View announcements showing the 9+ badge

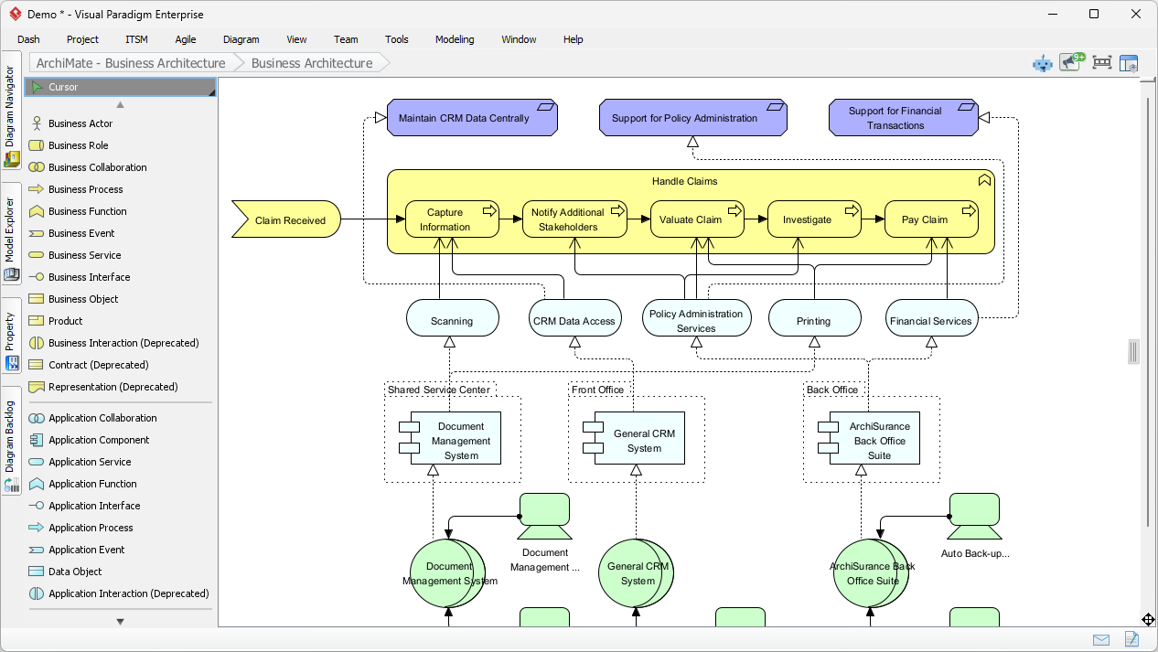1070,63
